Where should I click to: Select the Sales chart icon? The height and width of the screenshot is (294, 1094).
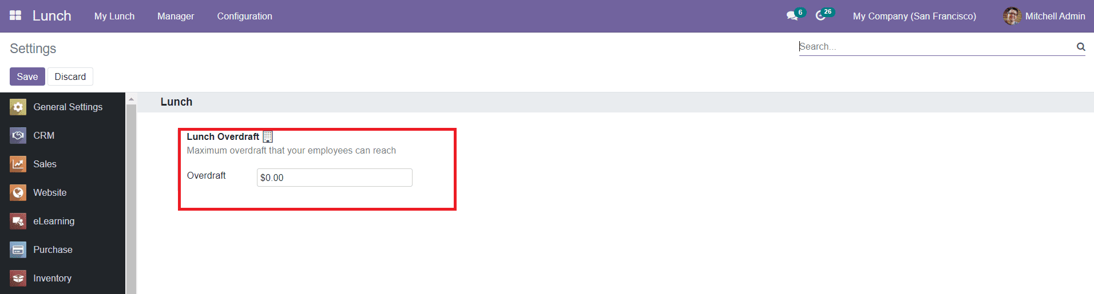pos(18,164)
